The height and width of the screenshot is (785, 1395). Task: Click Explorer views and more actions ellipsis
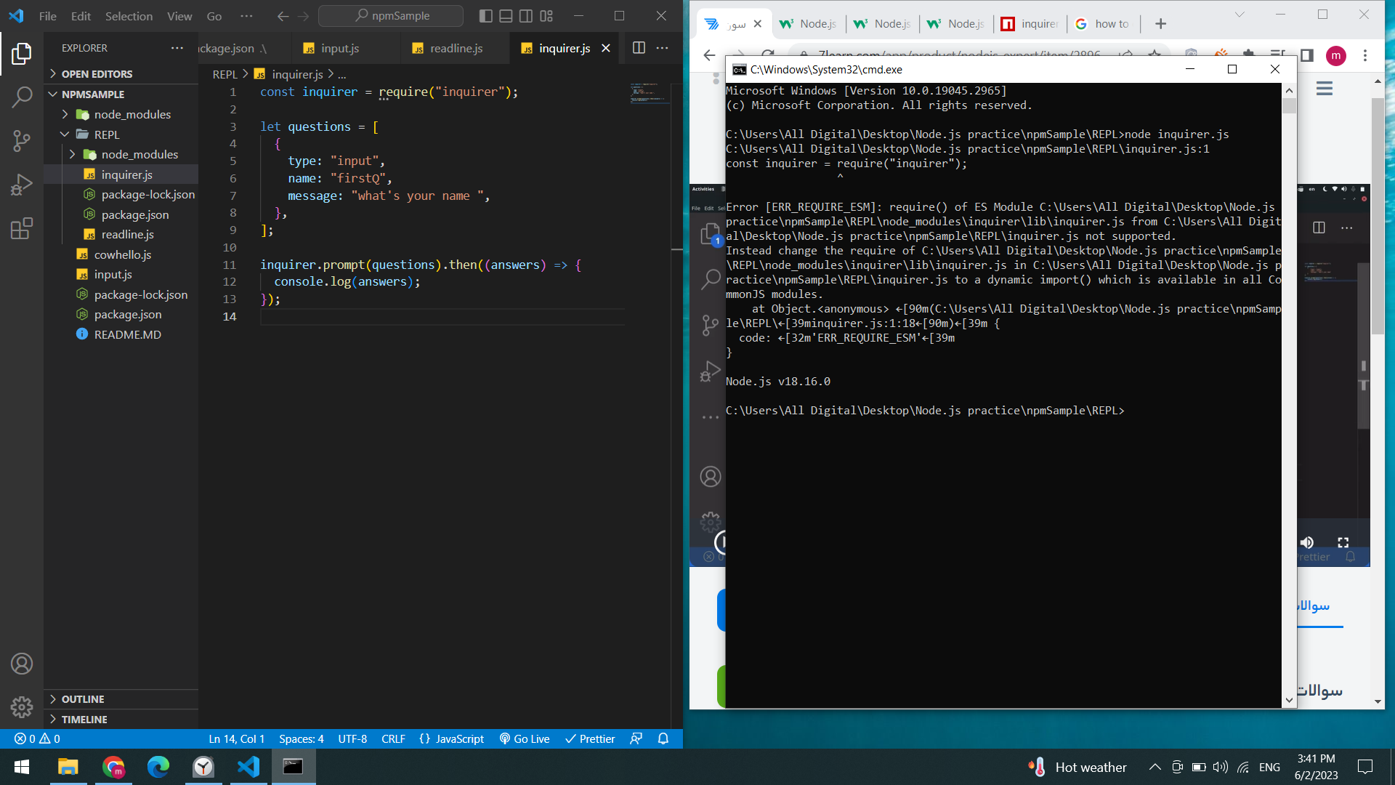pyautogui.click(x=177, y=48)
